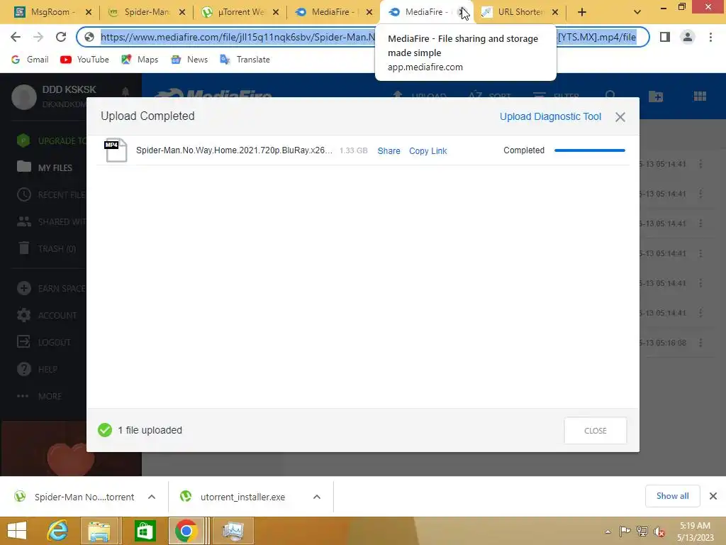The height and width of the screenshot is (545, 726).
Task: Close the URL Shortener tab
Action: pyautogui.click(x=555, y=12)
